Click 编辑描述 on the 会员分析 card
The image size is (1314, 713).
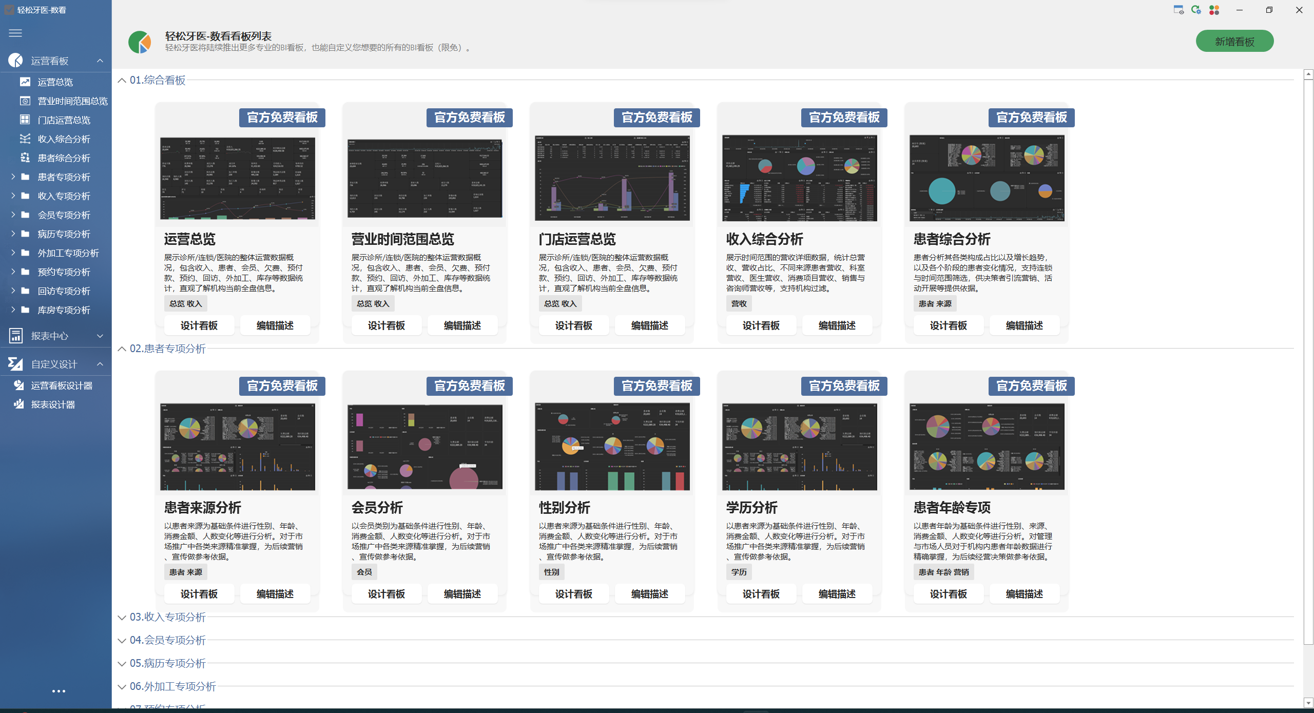tap(462, 594)
